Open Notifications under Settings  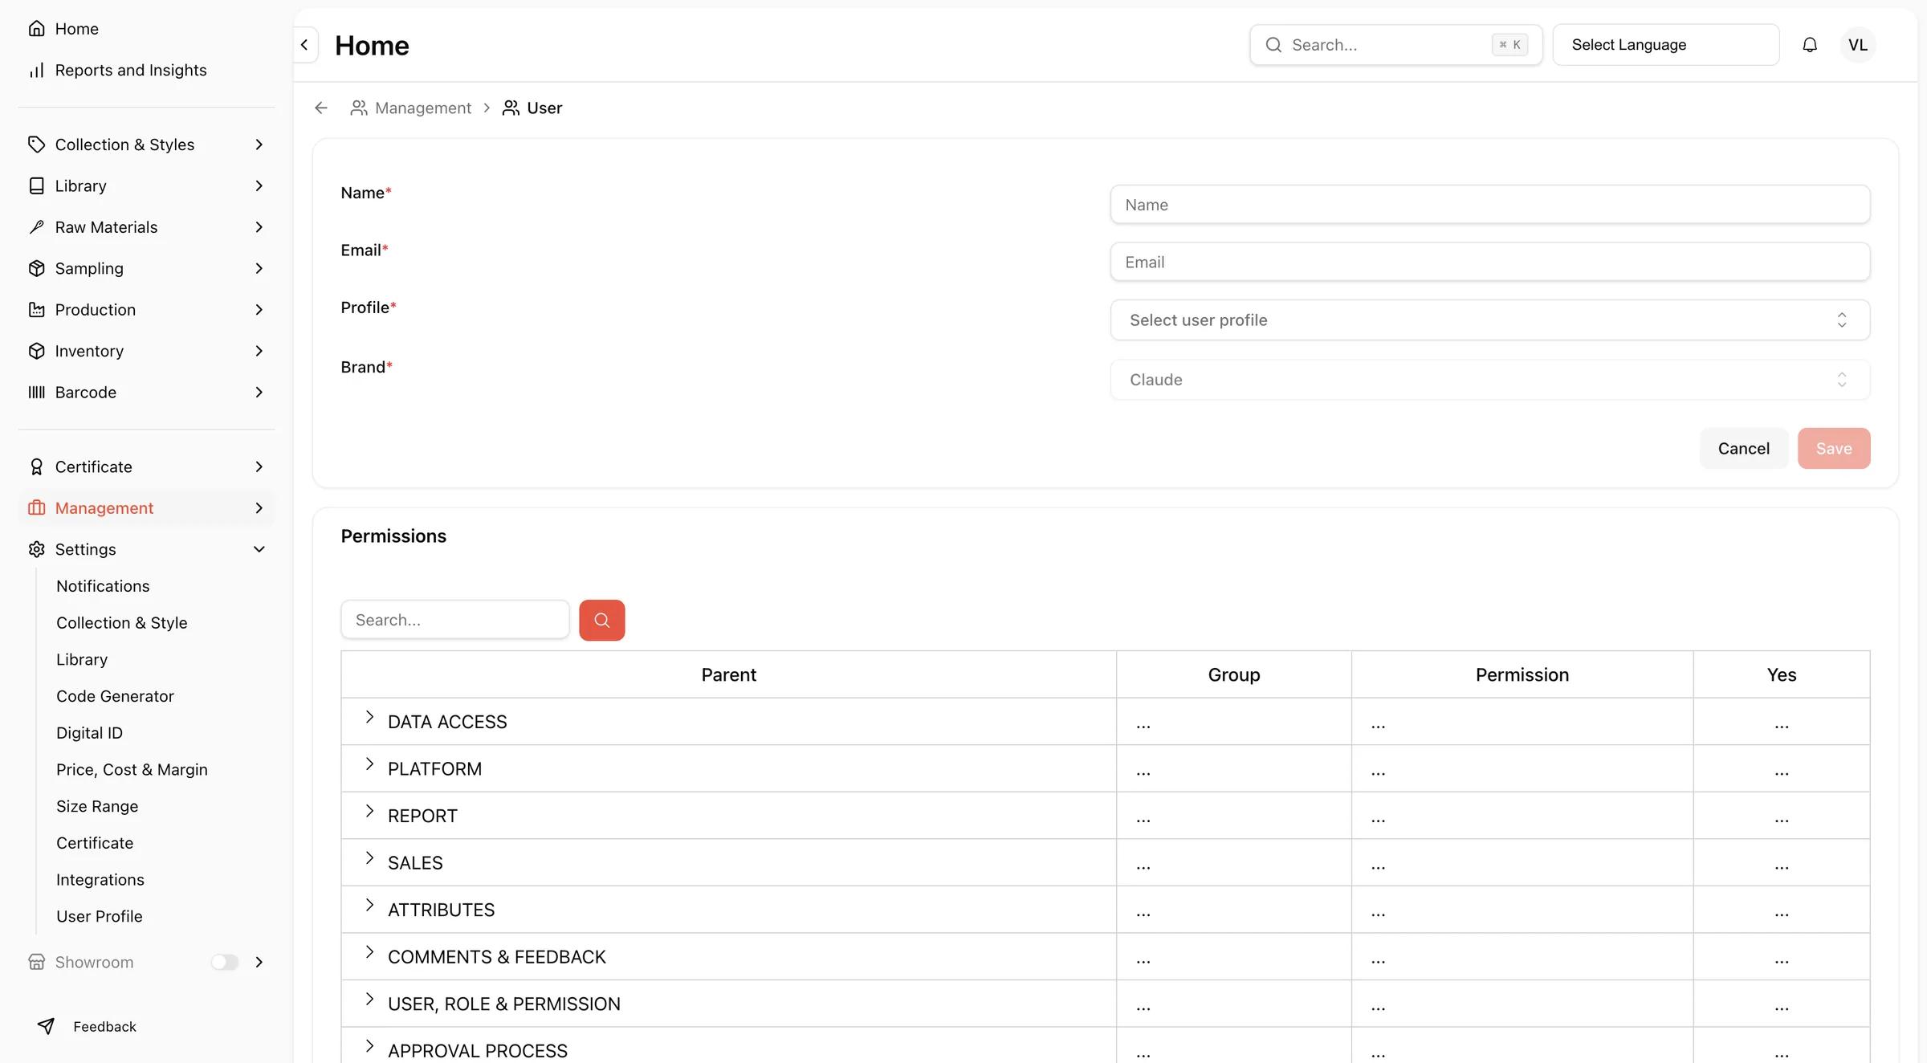tap(103, 586)
